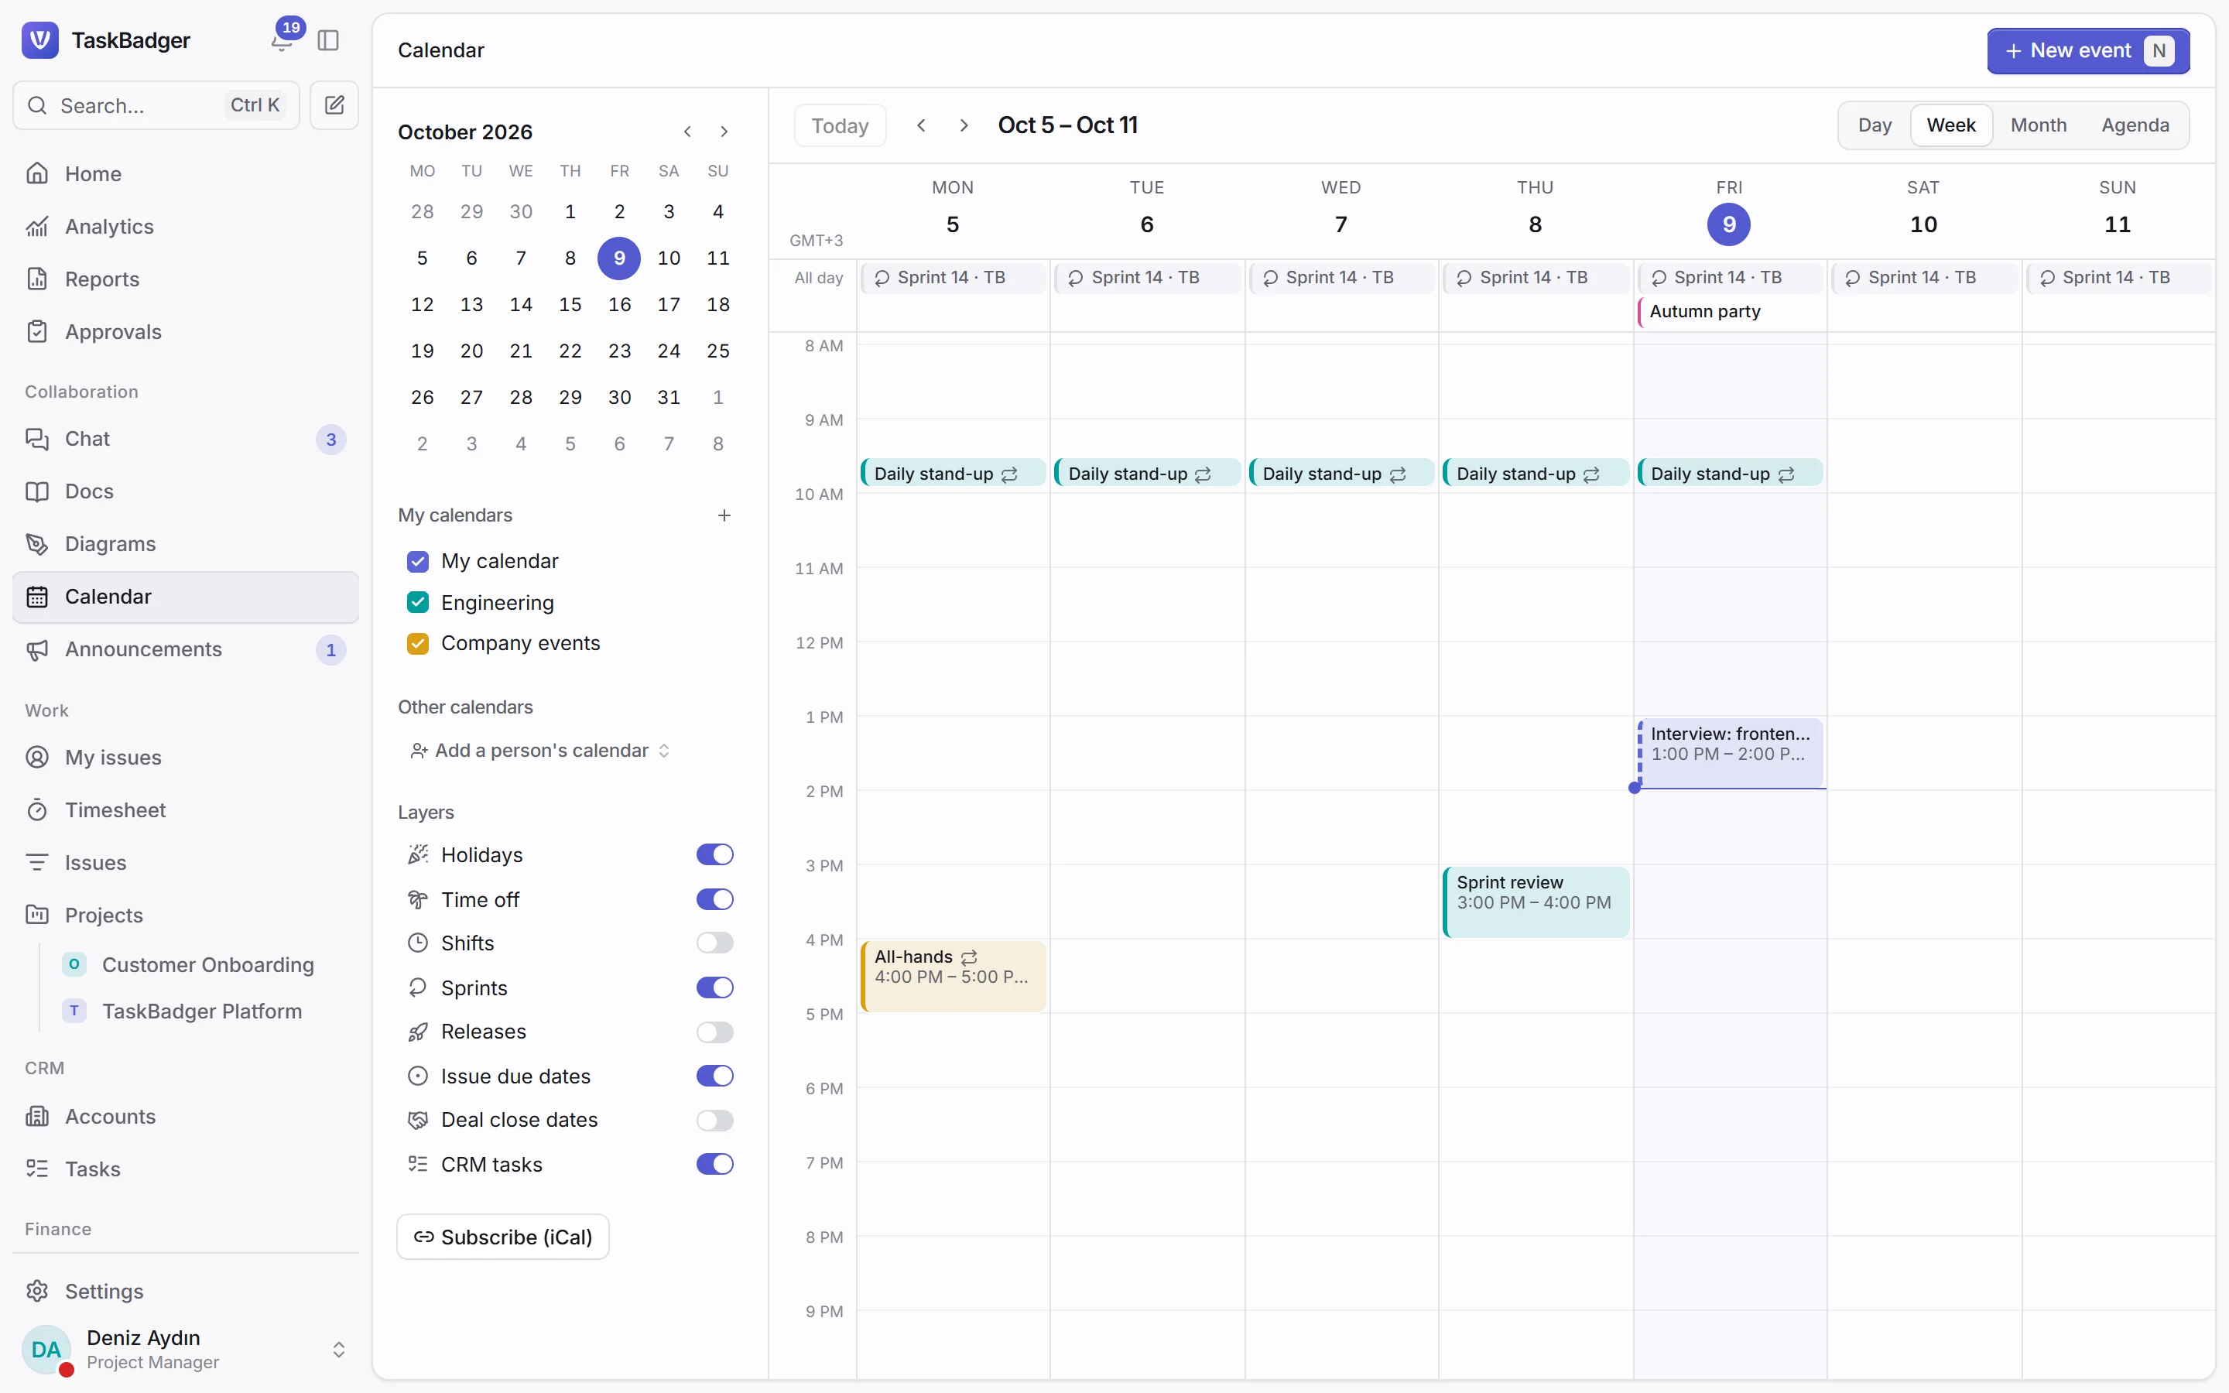This screenshot has width=2229, height=1393.
Task: Open Issues list
Action: tap(185, 862)
